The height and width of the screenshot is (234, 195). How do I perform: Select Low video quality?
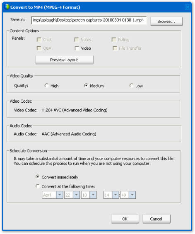(x=131, y=86)
